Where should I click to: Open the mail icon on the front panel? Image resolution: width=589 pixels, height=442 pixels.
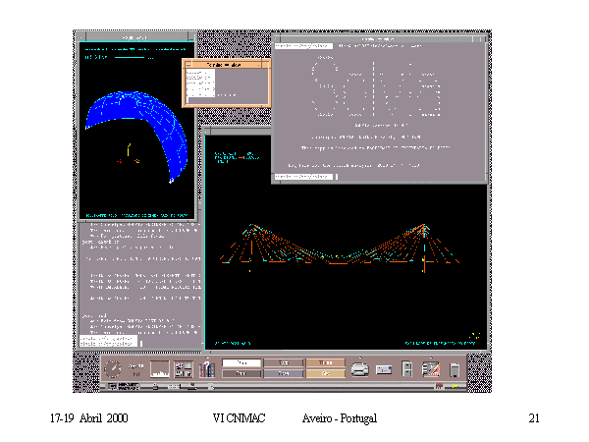coord(384,370)
